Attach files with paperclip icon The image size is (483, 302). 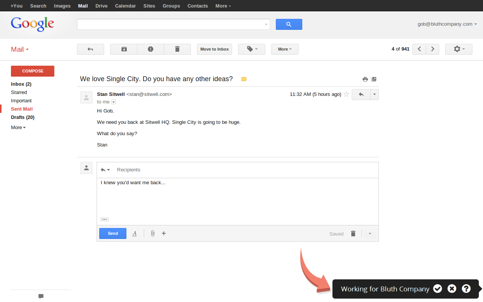click(152, 233)
